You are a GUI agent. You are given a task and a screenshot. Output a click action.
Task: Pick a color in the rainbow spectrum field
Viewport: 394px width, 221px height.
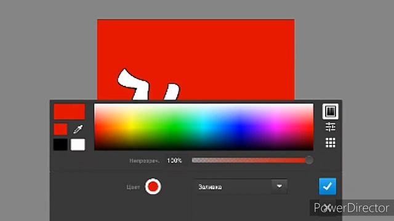point(204,127)
